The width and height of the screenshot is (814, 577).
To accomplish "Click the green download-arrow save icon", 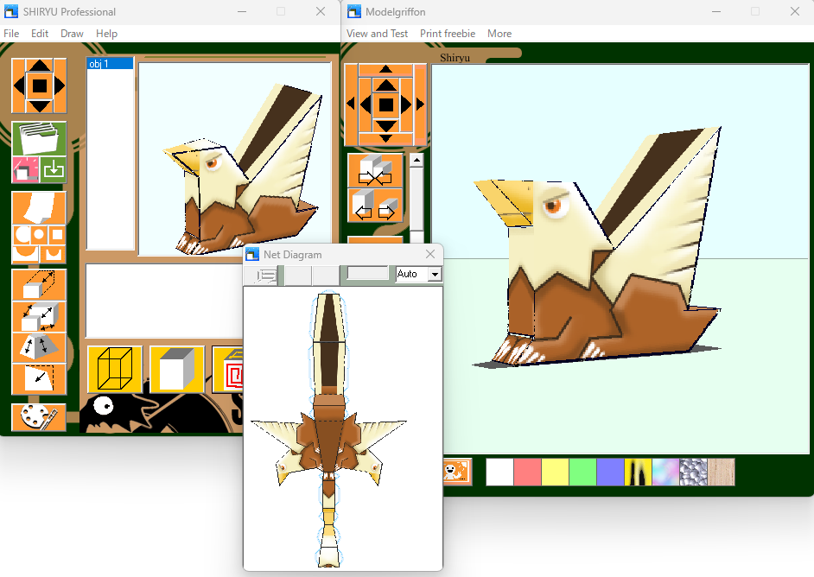I will pos(53,169).
